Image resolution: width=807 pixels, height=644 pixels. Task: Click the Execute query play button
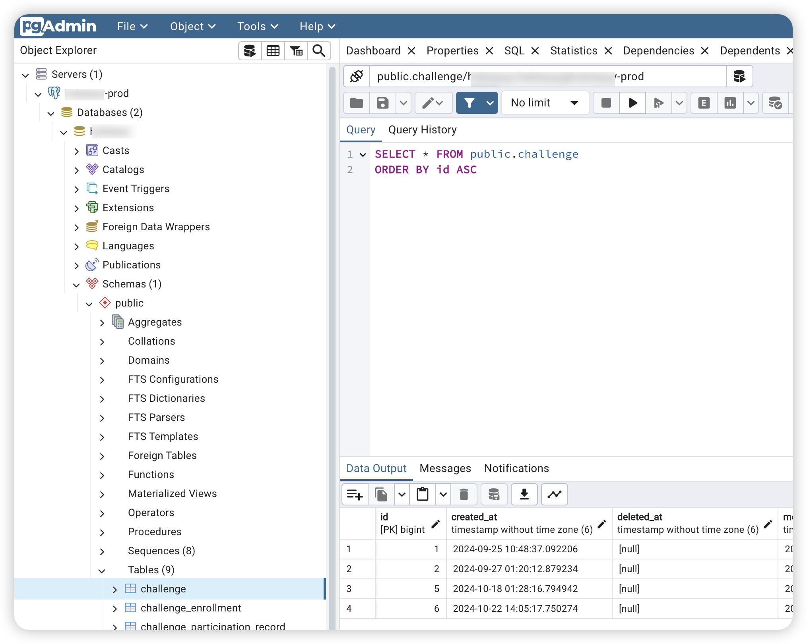(632, 103)
